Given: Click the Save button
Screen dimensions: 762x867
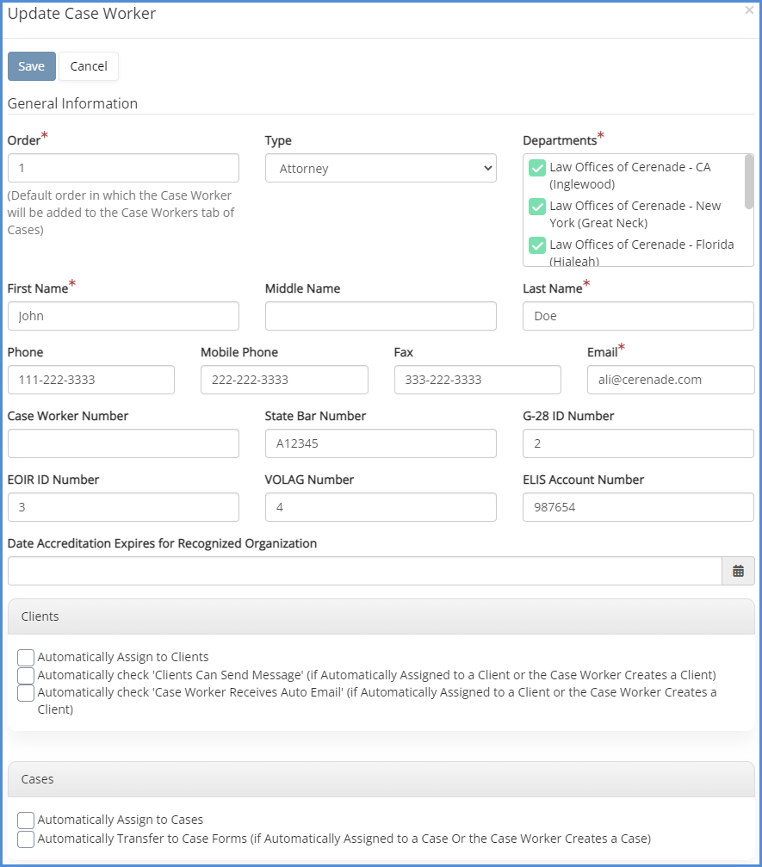Looking at the screenshot, I should pyautogui.click(x=32, y=66).
